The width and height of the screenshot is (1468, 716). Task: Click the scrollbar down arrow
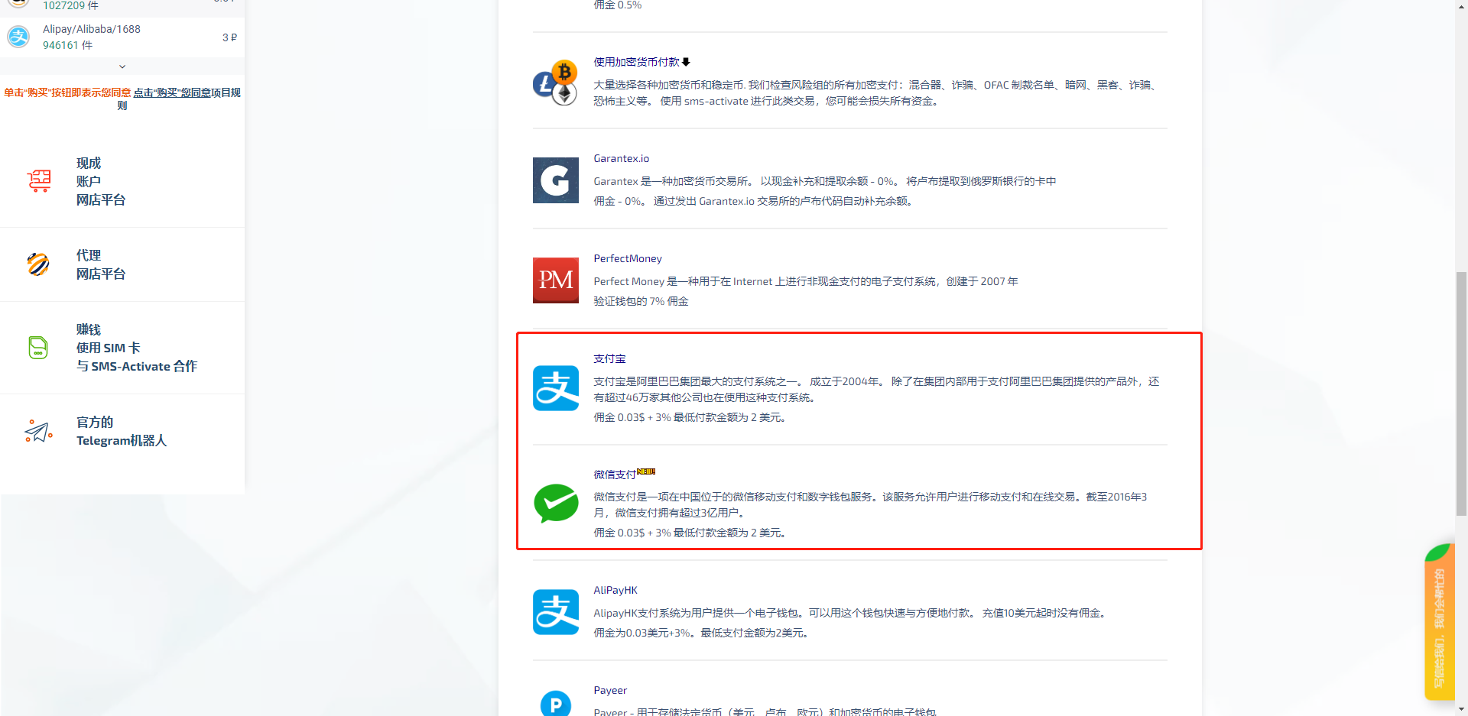pyautogui.click(x=1461, y=708)
